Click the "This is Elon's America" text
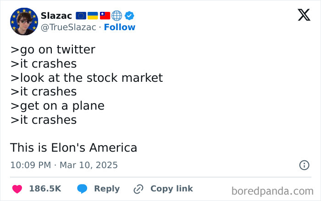 74,148
